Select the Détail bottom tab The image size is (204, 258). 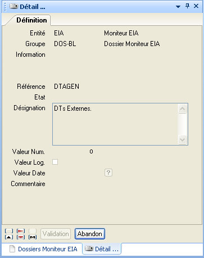pyautogui.click(x=102, y=249)
